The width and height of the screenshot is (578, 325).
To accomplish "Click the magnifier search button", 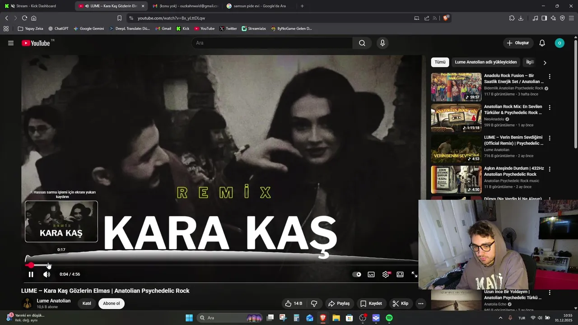I will point(362,43).
